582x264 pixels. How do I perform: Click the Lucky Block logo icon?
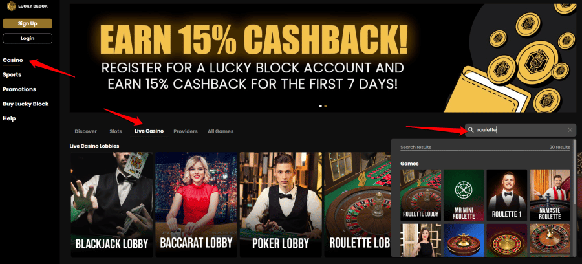pyautogui.click(x=12, y=6)
